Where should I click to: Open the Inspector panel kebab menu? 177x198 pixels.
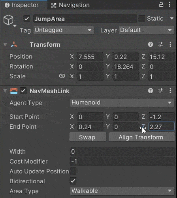pos(169,5)
